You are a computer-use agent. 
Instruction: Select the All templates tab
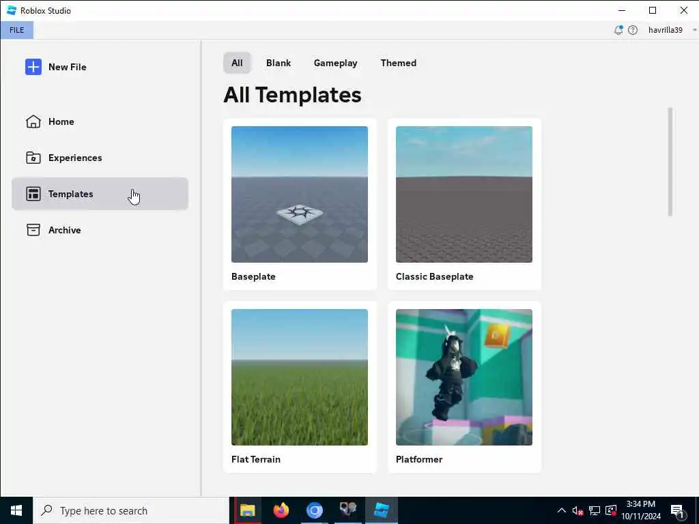pyautogui.click(x=237, y=63)
